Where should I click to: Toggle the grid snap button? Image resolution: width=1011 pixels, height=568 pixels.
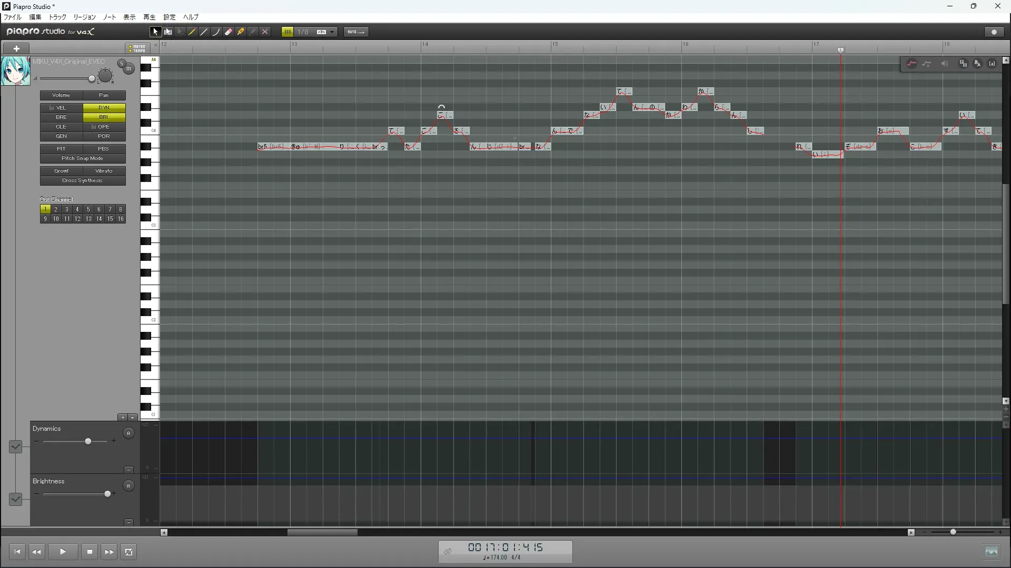(288, 32)
